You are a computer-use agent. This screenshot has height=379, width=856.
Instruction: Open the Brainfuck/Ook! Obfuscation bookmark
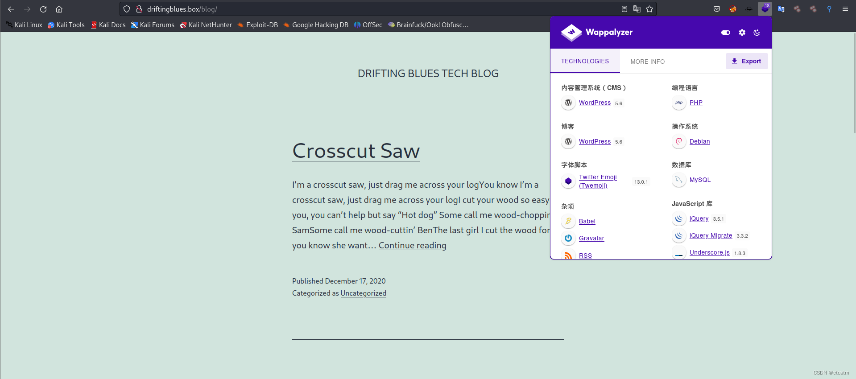(x=428, y=25)
